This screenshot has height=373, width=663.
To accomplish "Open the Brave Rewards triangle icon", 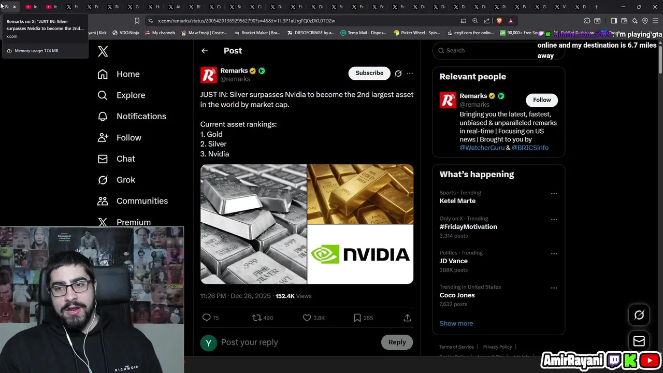I will pos(511,21).
